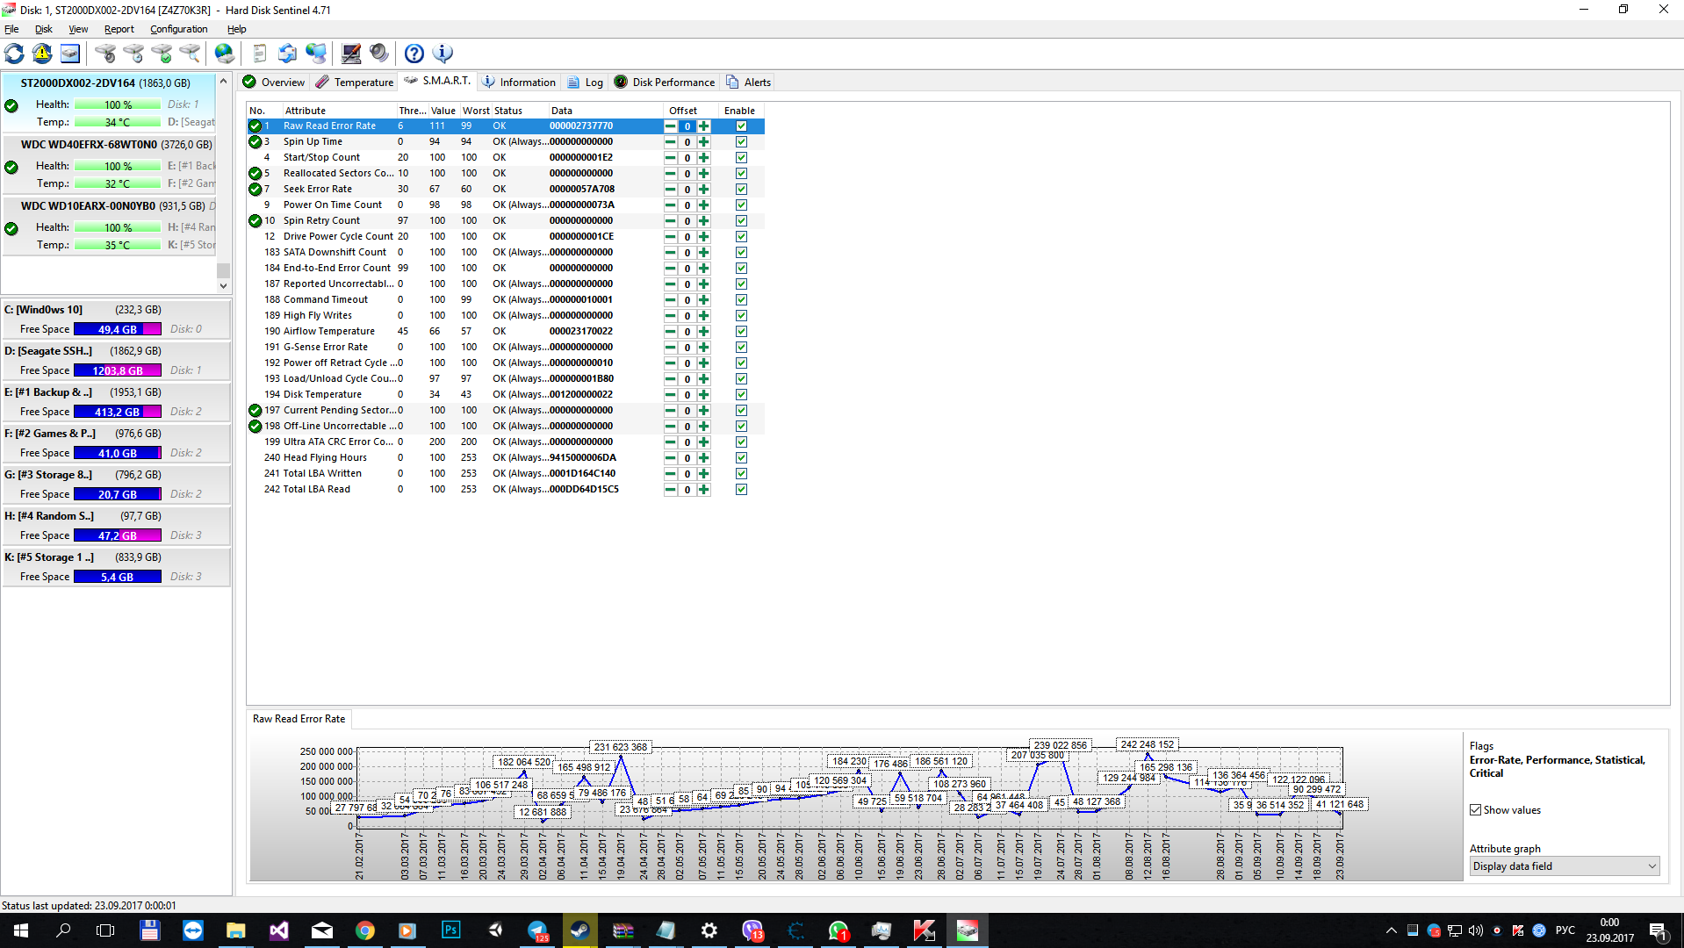Open the report notepad icon in toolbar

(259, 54)
